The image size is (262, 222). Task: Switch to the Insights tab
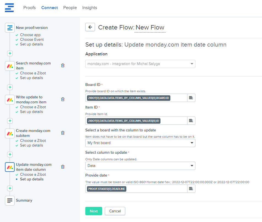click(89, 8)
